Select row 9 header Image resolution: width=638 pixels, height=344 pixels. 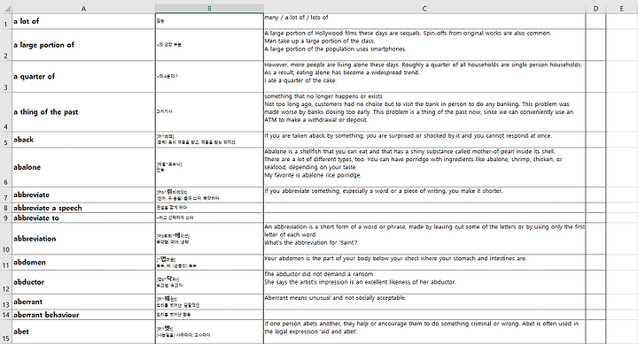coord(6,218)
